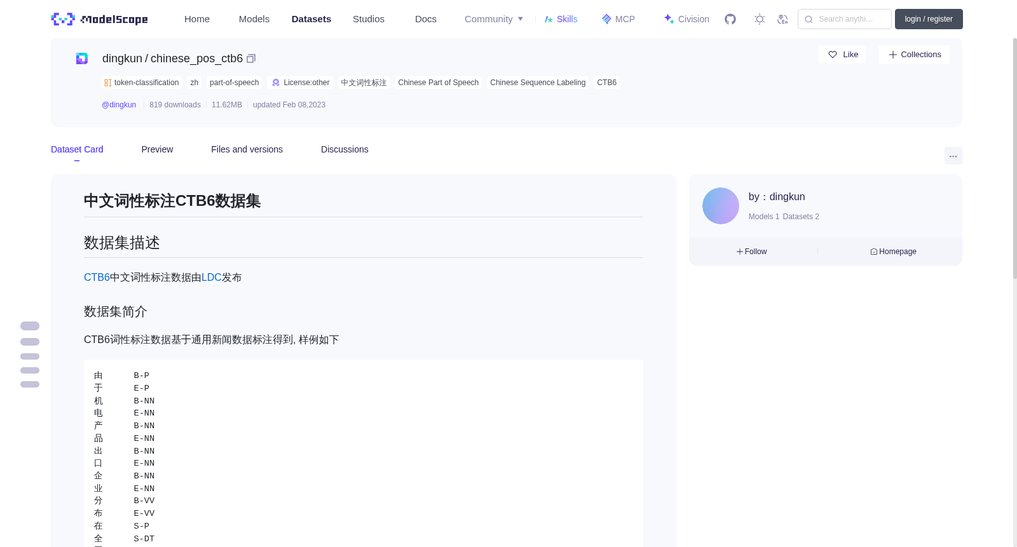This screenshot has height=547, width=1017.
Task: Open the Files and versions tab
Action: (x=247, y=149)
